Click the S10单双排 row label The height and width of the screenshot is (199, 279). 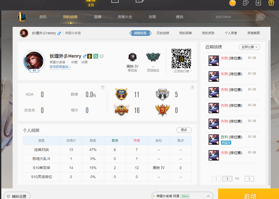[42, 168]
